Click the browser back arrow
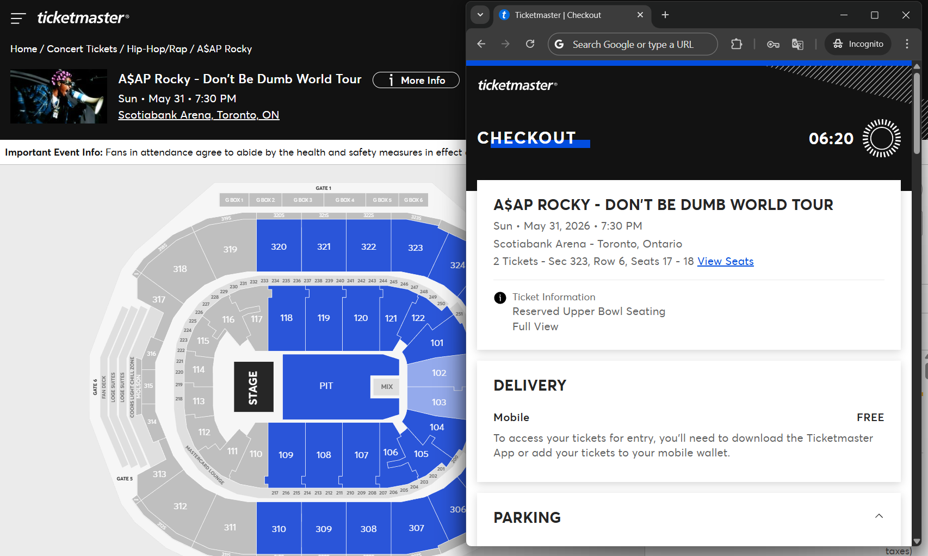Image resolution: width=928 pixels, height=556 pixels. [481, 44]
